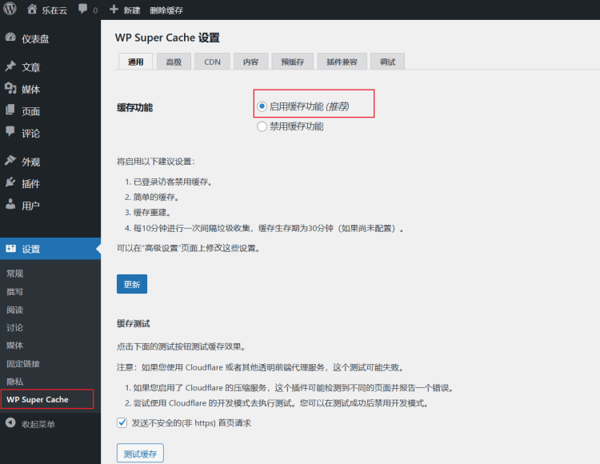Click the 更新 button

tap(132, 284)
